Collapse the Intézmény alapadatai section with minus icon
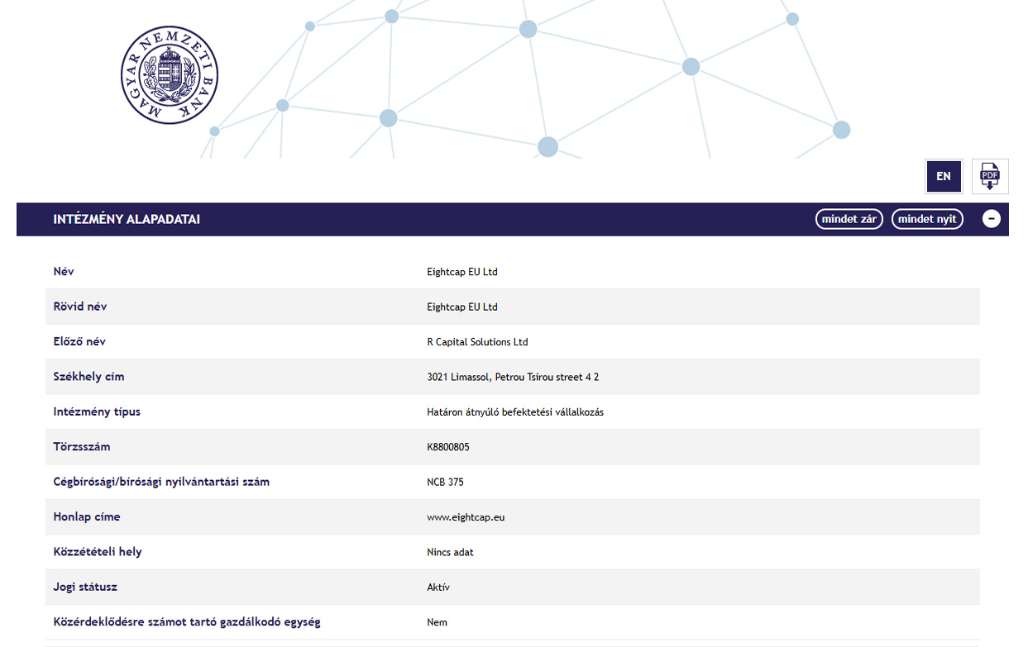The image size is (1028, 647). 991,219
